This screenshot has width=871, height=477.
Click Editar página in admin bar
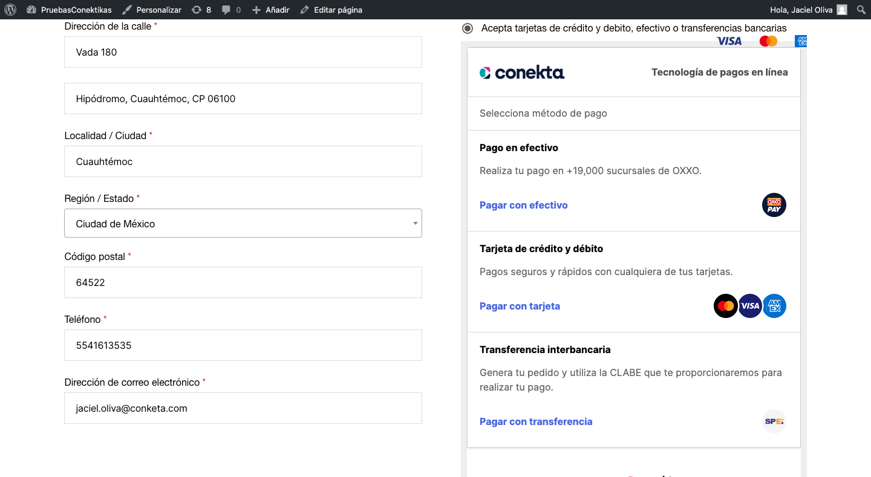coord(331,10)
